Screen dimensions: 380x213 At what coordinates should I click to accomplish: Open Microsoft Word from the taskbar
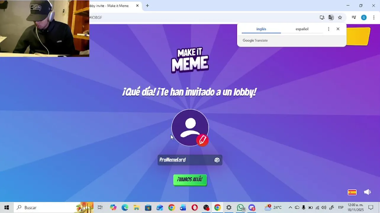click(x=183, y=207)
